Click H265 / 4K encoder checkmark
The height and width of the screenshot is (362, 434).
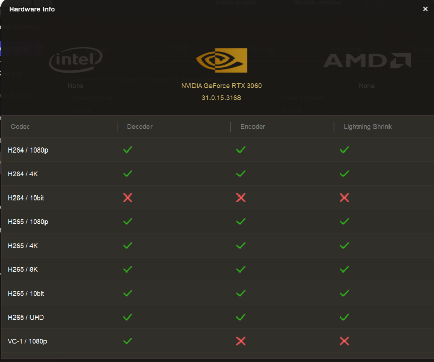241,246
